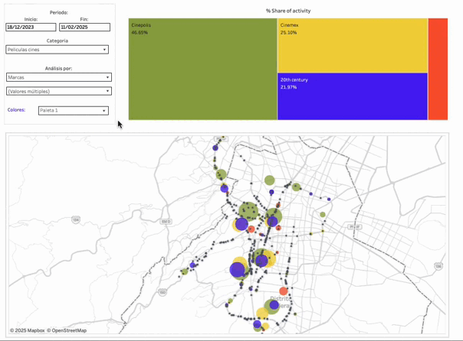Select the red treemap block at right edge
The image size is (463, 341).
tap(438, 70)
